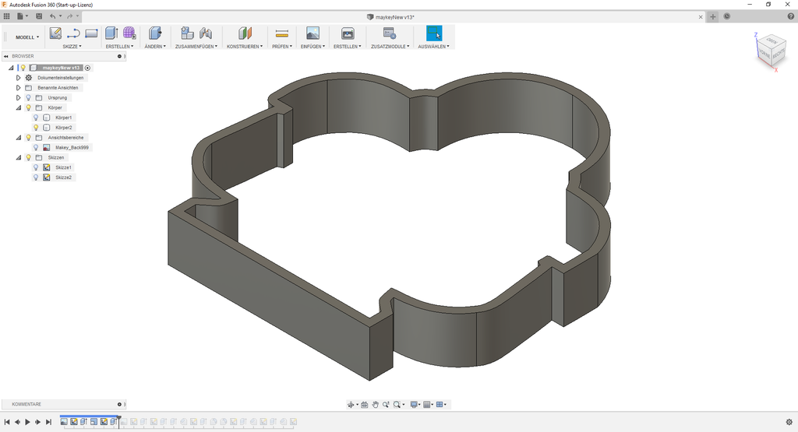Hide the Makey_Back999 canvas via lightbulb

[x=36, y=147]
